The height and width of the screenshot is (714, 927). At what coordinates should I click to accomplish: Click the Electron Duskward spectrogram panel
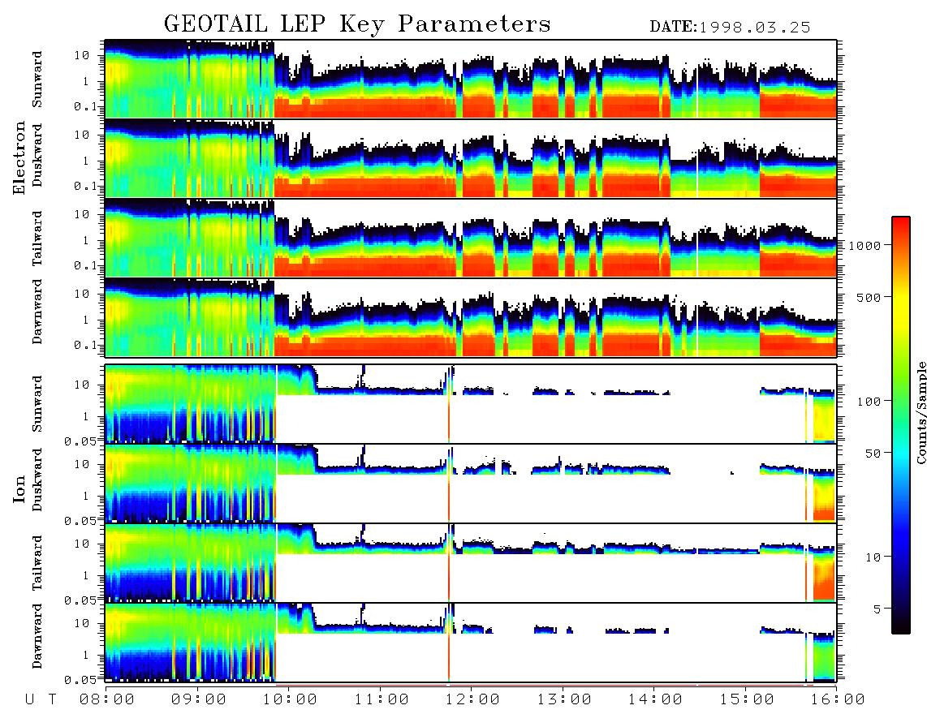[471, 158]
